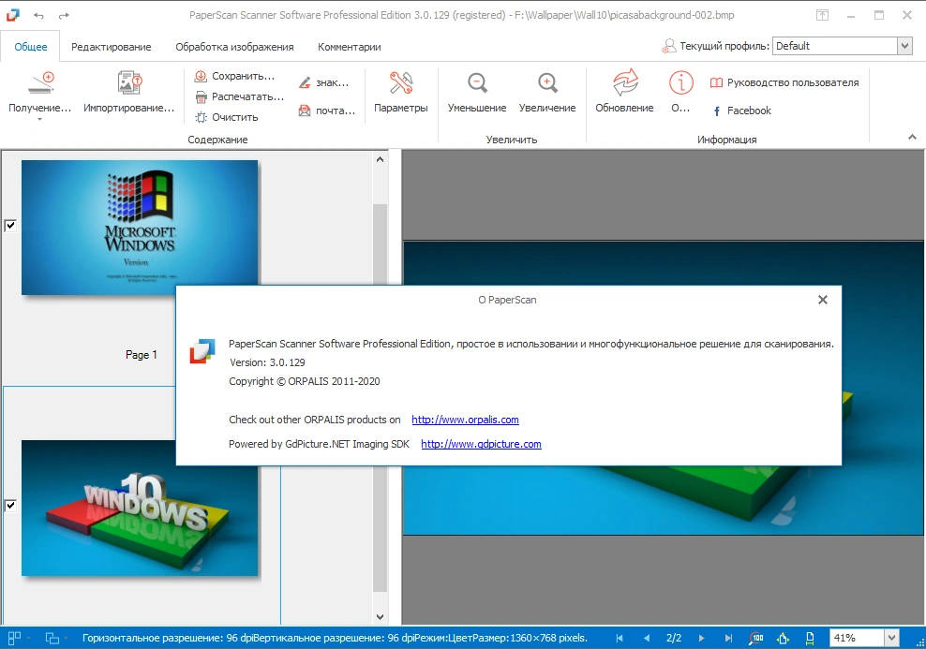Viewport: 926px width, 649px height.
Task: Click the Уменьшение zoom out icon
Action: pyautogui.click(x=477, y=83)
